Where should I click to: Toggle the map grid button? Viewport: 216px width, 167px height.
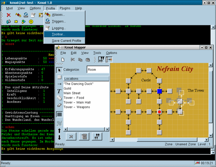59,114
